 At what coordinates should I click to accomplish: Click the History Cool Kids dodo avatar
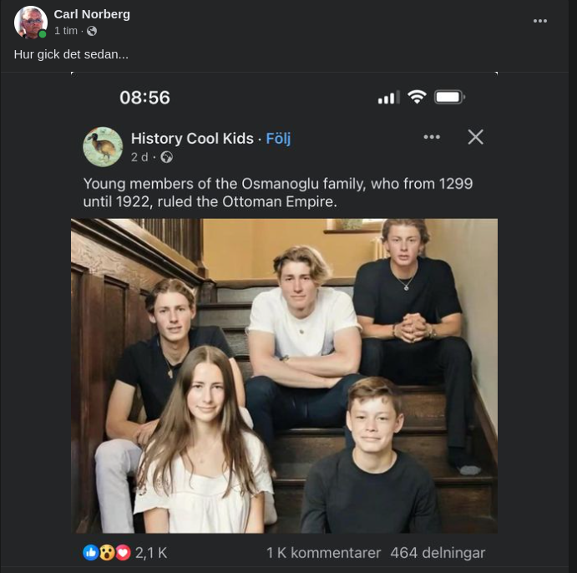click(x=103, y=147)
